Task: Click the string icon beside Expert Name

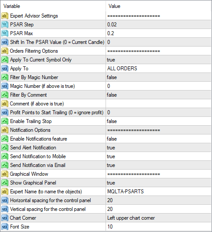Action: (x=5, y=192)
